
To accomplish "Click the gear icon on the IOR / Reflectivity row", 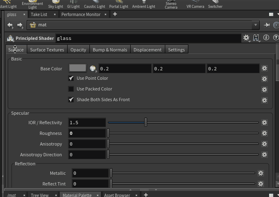I will pos(265,123).
